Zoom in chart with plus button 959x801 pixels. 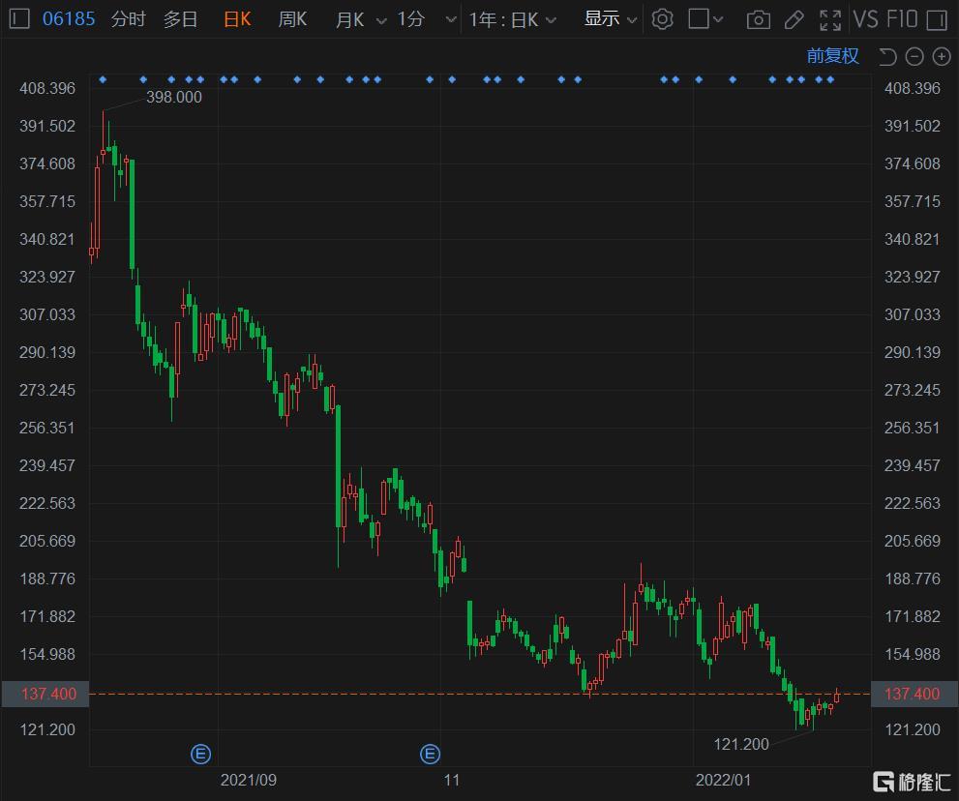tap(941, 57)
